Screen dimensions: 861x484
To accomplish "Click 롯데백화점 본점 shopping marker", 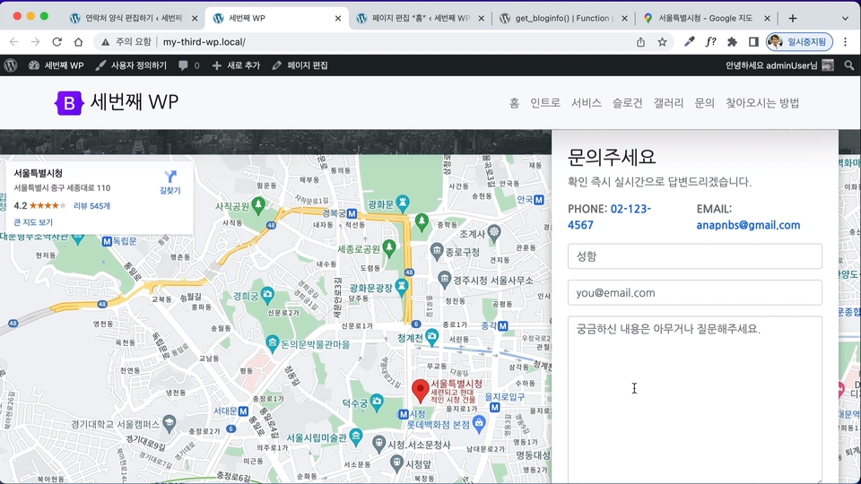I will [479, 424].
